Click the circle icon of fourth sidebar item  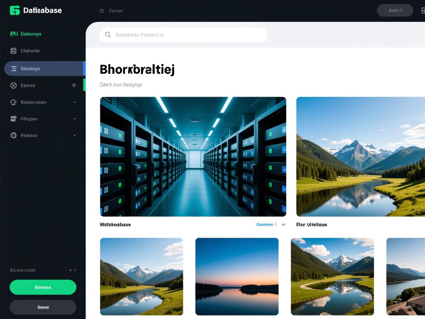14,85
